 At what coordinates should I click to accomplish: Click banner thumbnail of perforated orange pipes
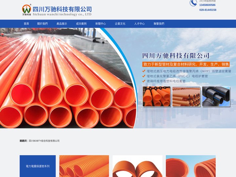pyautogui.click(x=186, y=96)
